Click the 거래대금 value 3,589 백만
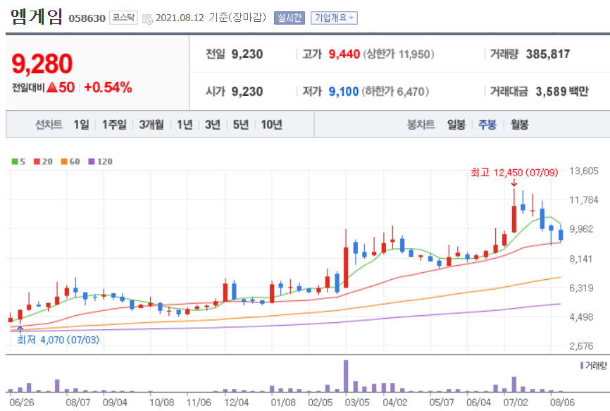 pos(562,92)
